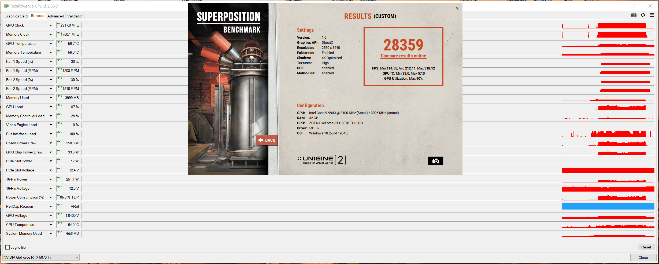
Task: Open the Video Engine Load dropdown
Action: [51, 125]
